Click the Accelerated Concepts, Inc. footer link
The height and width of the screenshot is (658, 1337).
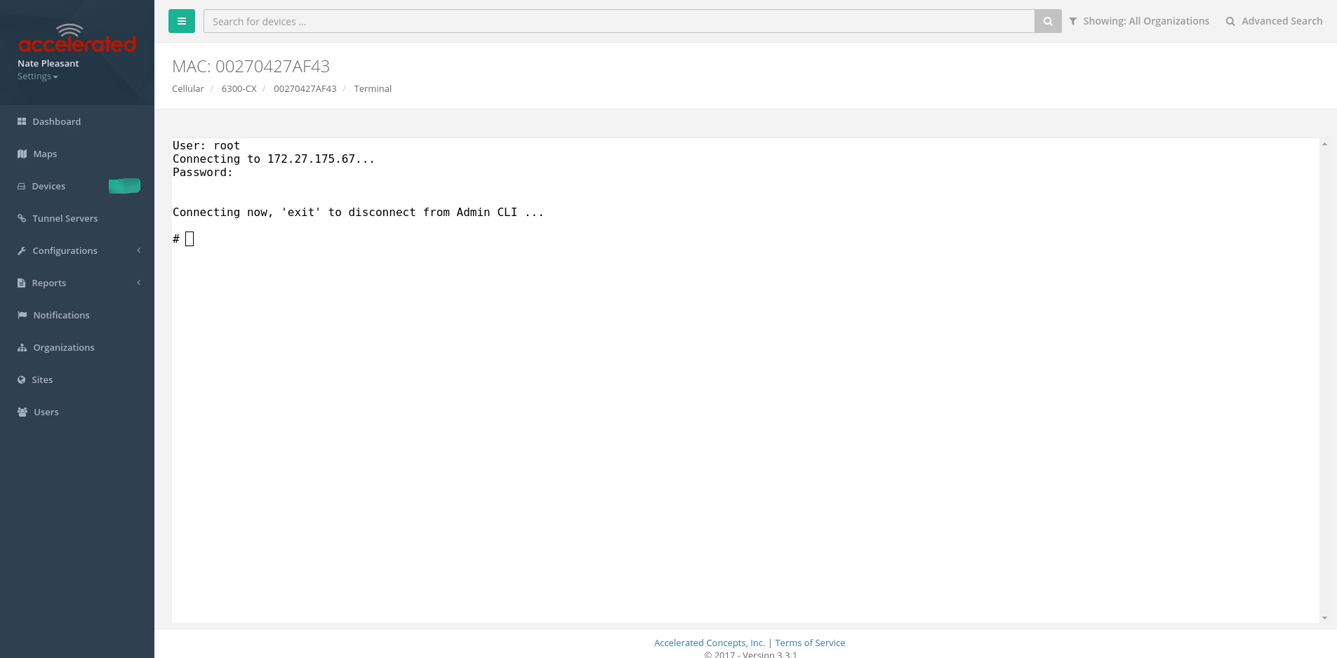click(709, 643)
